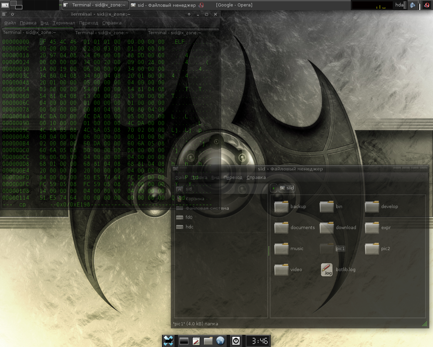Select the third terminal tab
This screenshot has width=433, height=347.
[183, 33]
